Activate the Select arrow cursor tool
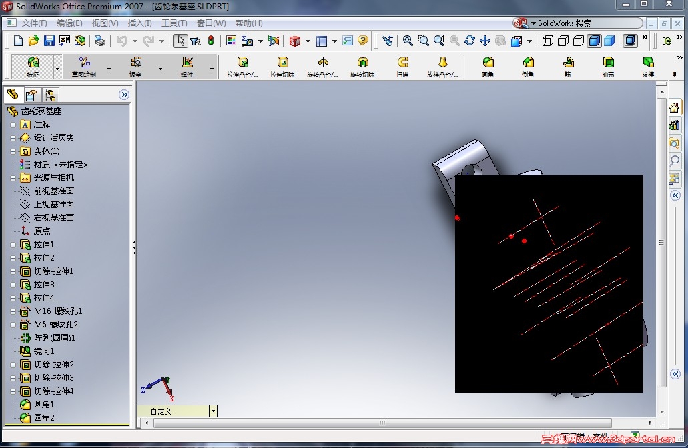This screenshot has height=448, width=688. (x=180, y=41)
